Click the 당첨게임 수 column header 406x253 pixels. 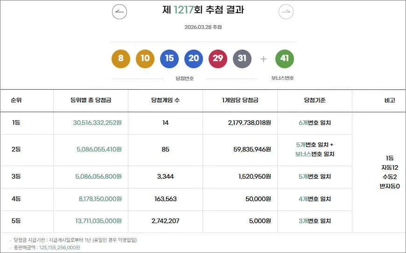[165, 100]
